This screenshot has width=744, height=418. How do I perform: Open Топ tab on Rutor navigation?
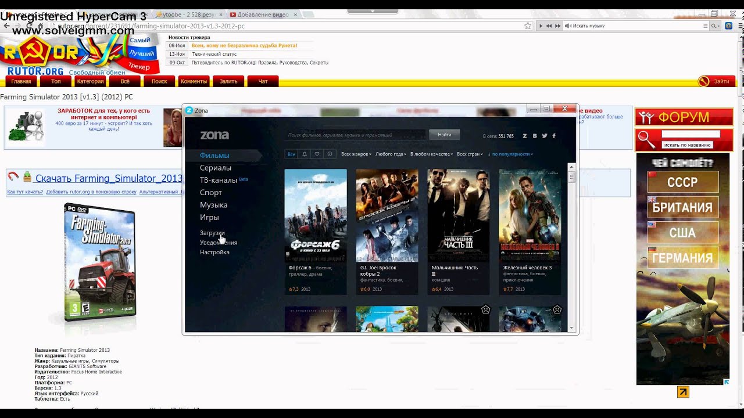56,81
